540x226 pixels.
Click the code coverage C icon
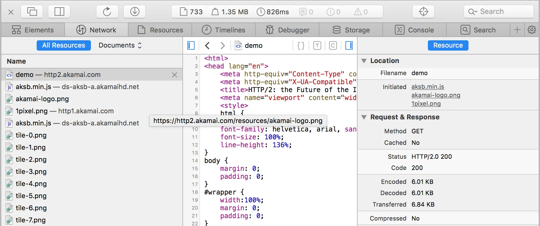pyautogui.click(x=333, y=45)
